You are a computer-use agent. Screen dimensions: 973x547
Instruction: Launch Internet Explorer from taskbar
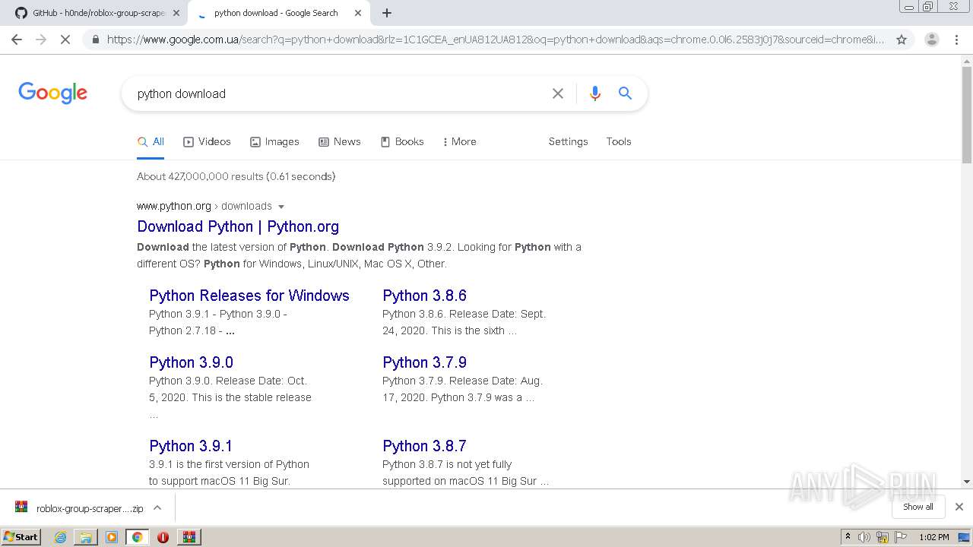[60, 537]
